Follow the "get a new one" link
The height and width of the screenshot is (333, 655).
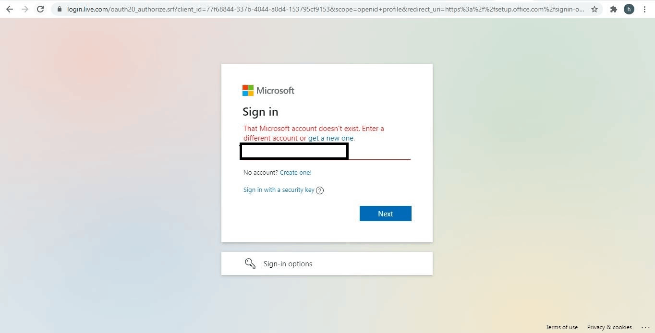(331, 138)
